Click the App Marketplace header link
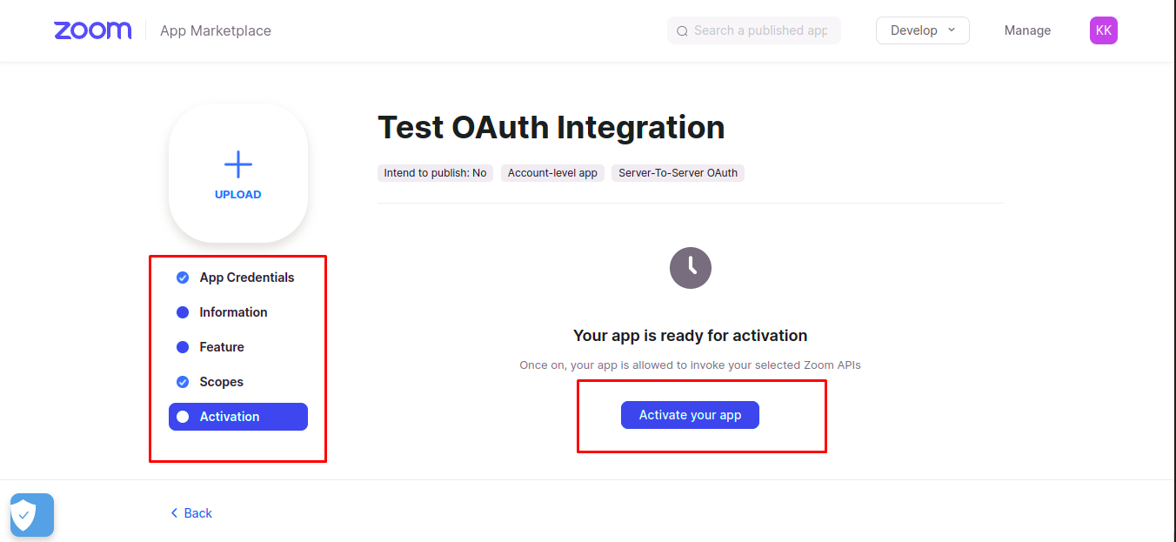This screenshot has width=1176, height=542. (216, 30)
